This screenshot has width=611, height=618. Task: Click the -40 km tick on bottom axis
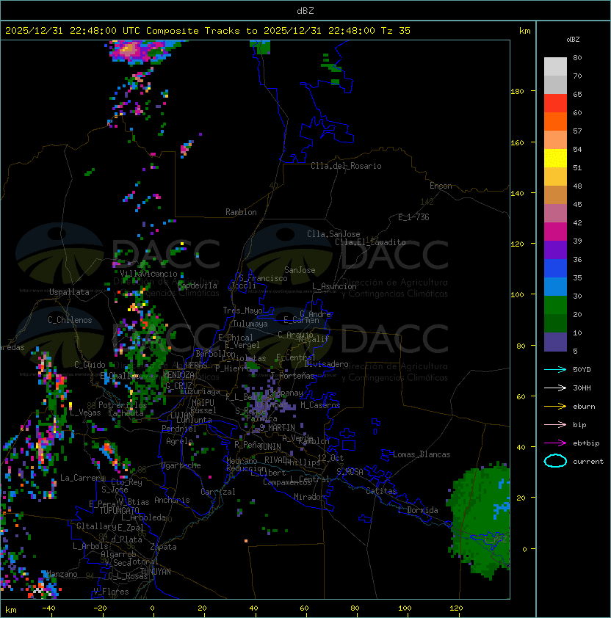(49, 608)
